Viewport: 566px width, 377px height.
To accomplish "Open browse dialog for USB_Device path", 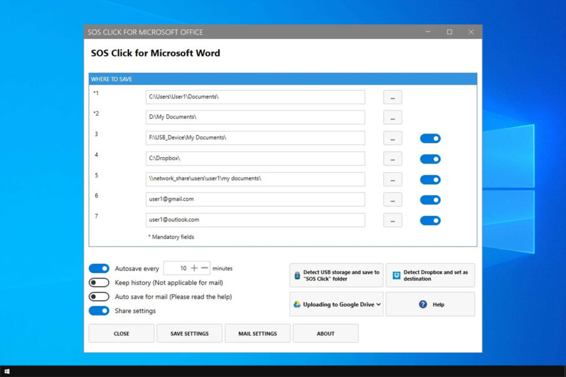I will click(393, 138).
